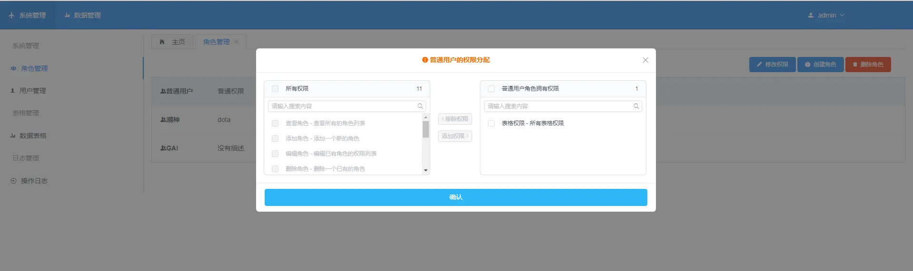Click the 确认 confirm button
This screenshot has width=913, height=271.
456,197
